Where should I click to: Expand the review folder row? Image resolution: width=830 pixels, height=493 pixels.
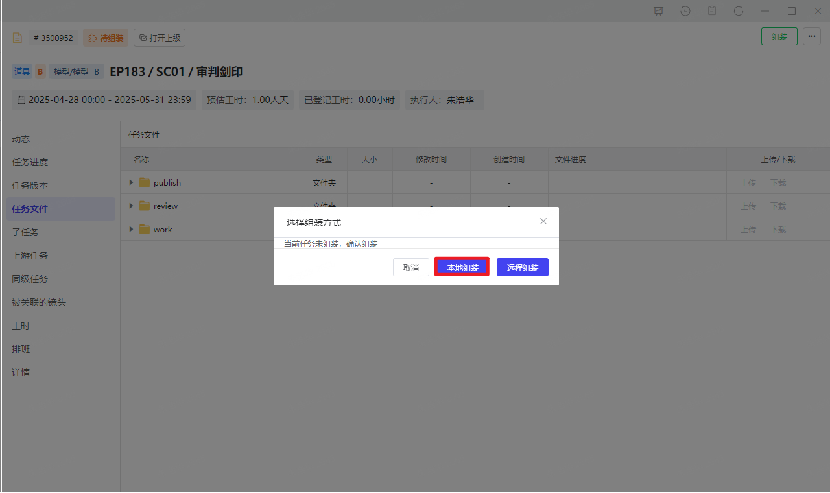(x=132, y=206)
